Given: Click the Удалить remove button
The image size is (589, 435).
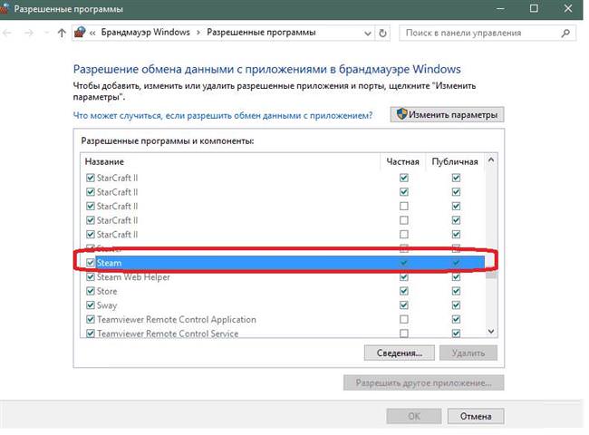Looking at the screenshot, I should [x=468, y=353].
